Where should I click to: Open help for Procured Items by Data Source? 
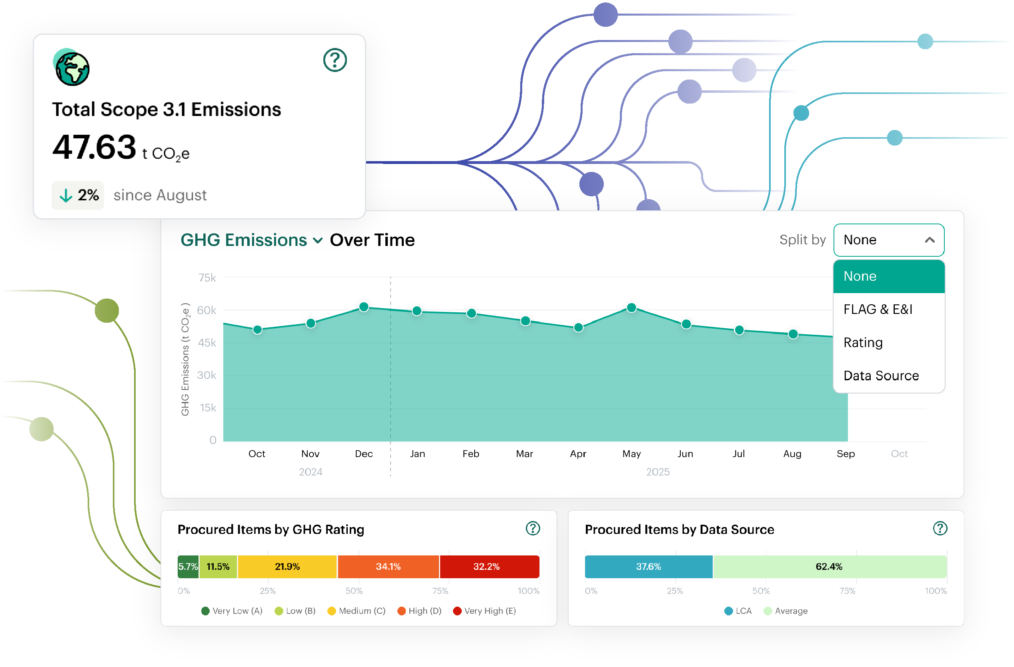click(x=940, y=528)
